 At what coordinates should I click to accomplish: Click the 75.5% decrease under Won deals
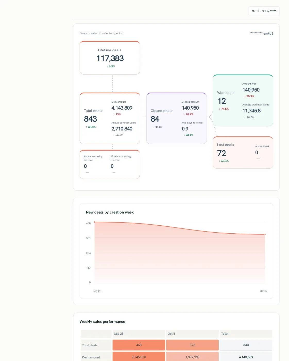(224, 109)
